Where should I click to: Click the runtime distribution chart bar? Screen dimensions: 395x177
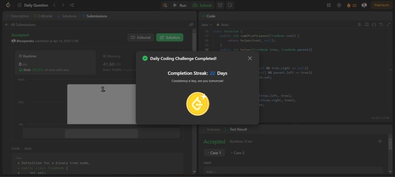(102, 104)
